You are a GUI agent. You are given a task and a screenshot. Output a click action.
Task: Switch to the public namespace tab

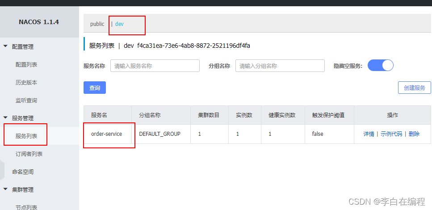click(x=97, y=24)
